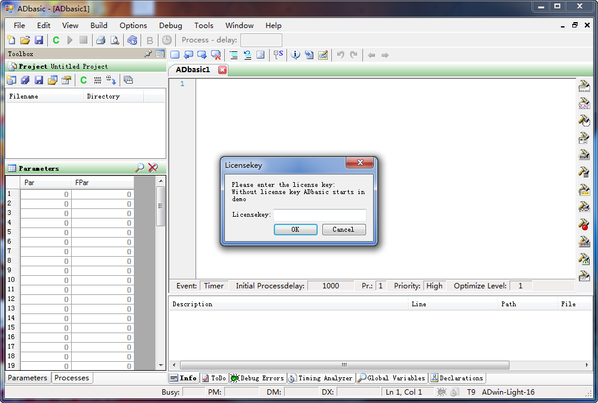The image size is (598, 403).
Task: Open the Debug menu
Action: click(x=170, y=26)
